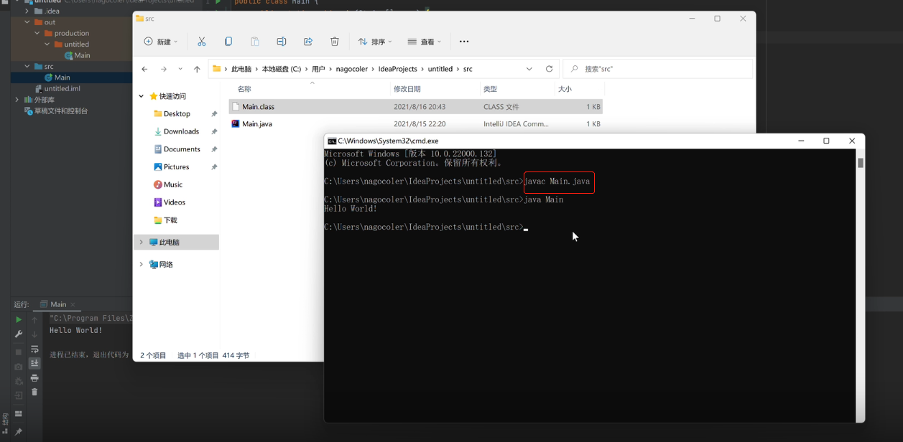
Task: Click the exit icon in Run panel sidebar
Action: click(x=19, y=395)
